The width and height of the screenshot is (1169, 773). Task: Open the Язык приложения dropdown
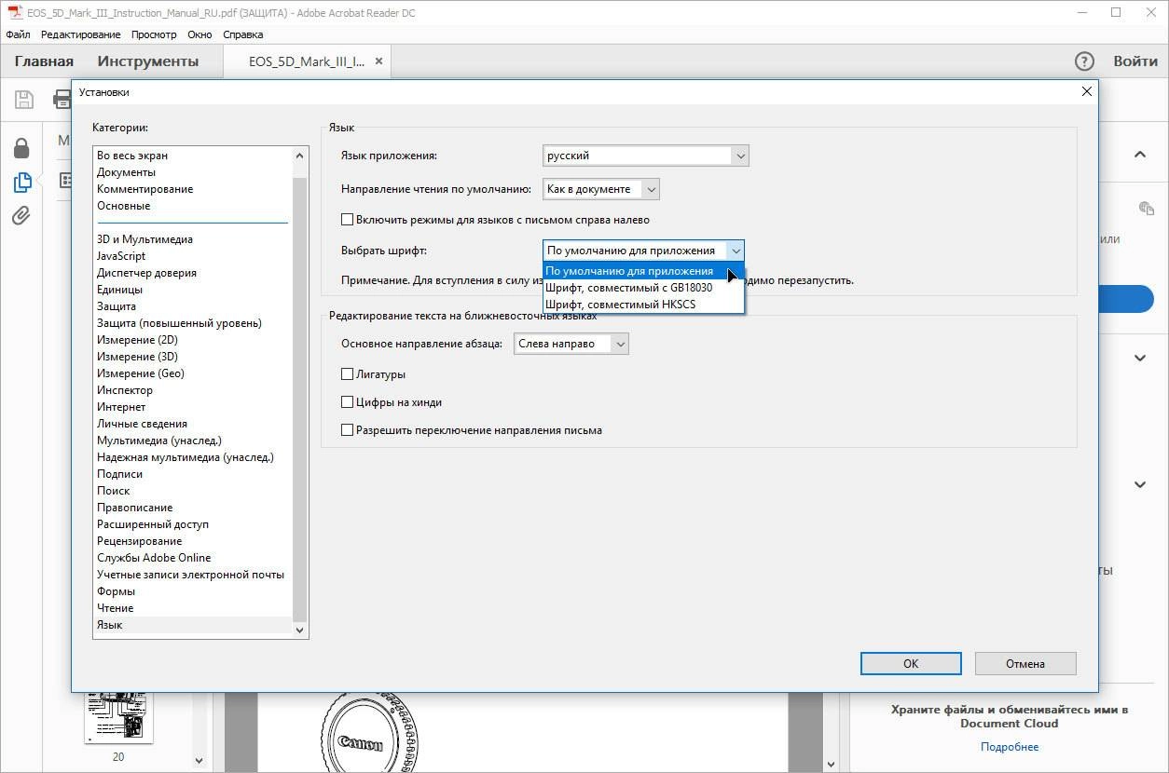646,156
